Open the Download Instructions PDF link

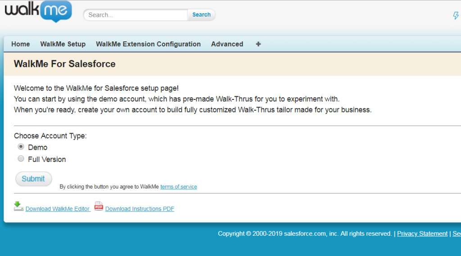(140, 209)
